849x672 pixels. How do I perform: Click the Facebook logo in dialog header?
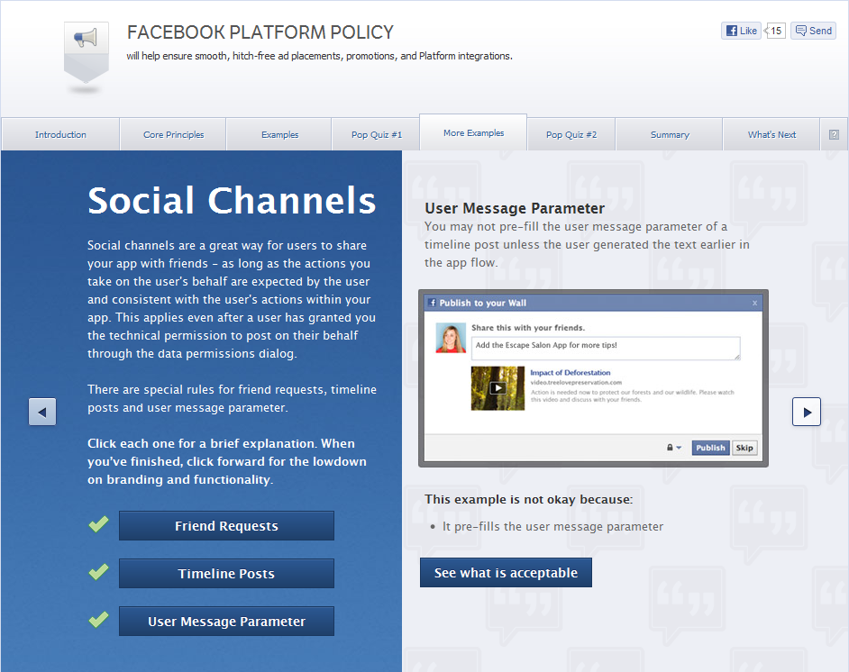(x=432, y=303)
